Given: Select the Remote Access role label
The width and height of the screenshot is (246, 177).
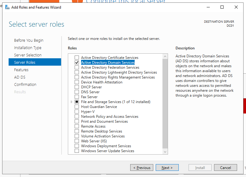Looking at the screenshot, I should coord(93,126).
